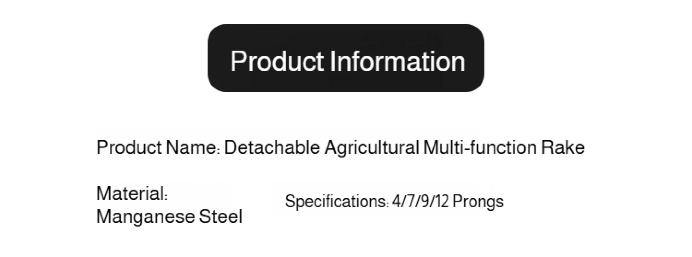Image resolution: width=692 pixels, height=257 pixels.
Task: Click the word "Rake"
Action: click(x=563, y=148)
